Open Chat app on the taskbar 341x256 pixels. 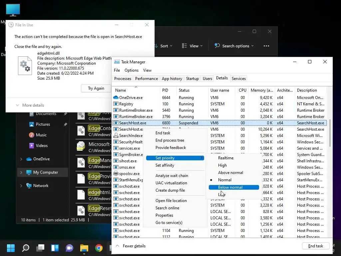pos(70,248)
